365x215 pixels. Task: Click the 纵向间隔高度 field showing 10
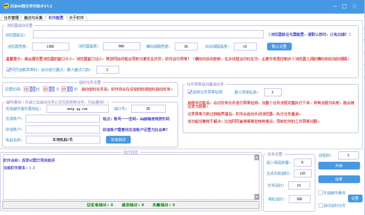pos(245,46)
